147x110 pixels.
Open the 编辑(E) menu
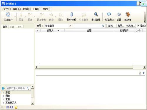(17, 9)
